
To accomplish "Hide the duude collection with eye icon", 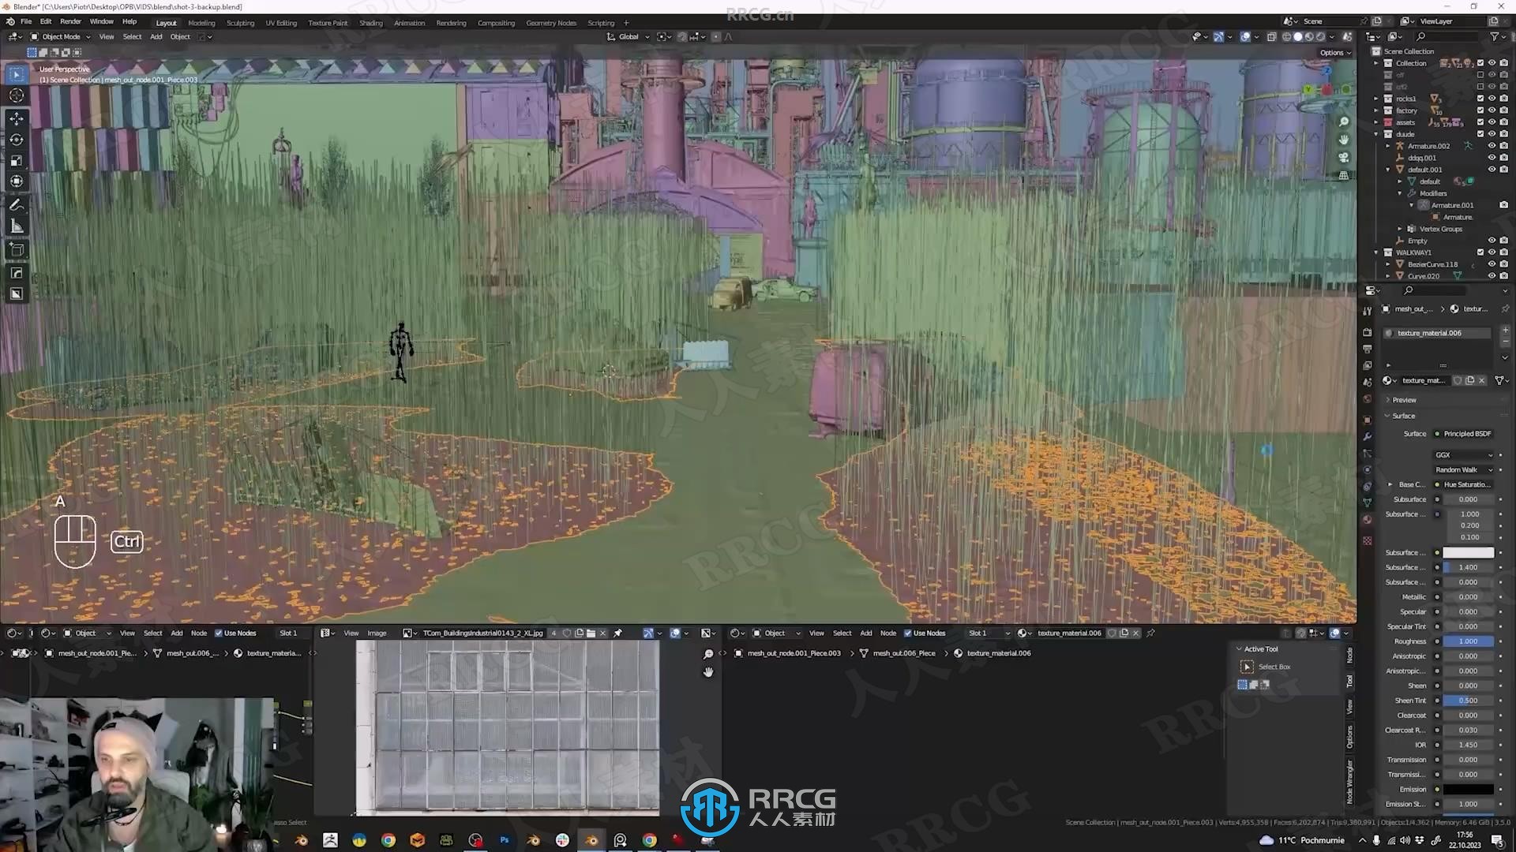I will [1492, 134].
